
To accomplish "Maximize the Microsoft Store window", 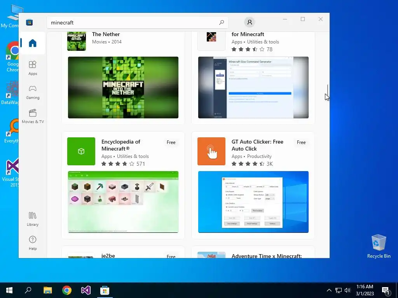I will (x=302, y=19).
